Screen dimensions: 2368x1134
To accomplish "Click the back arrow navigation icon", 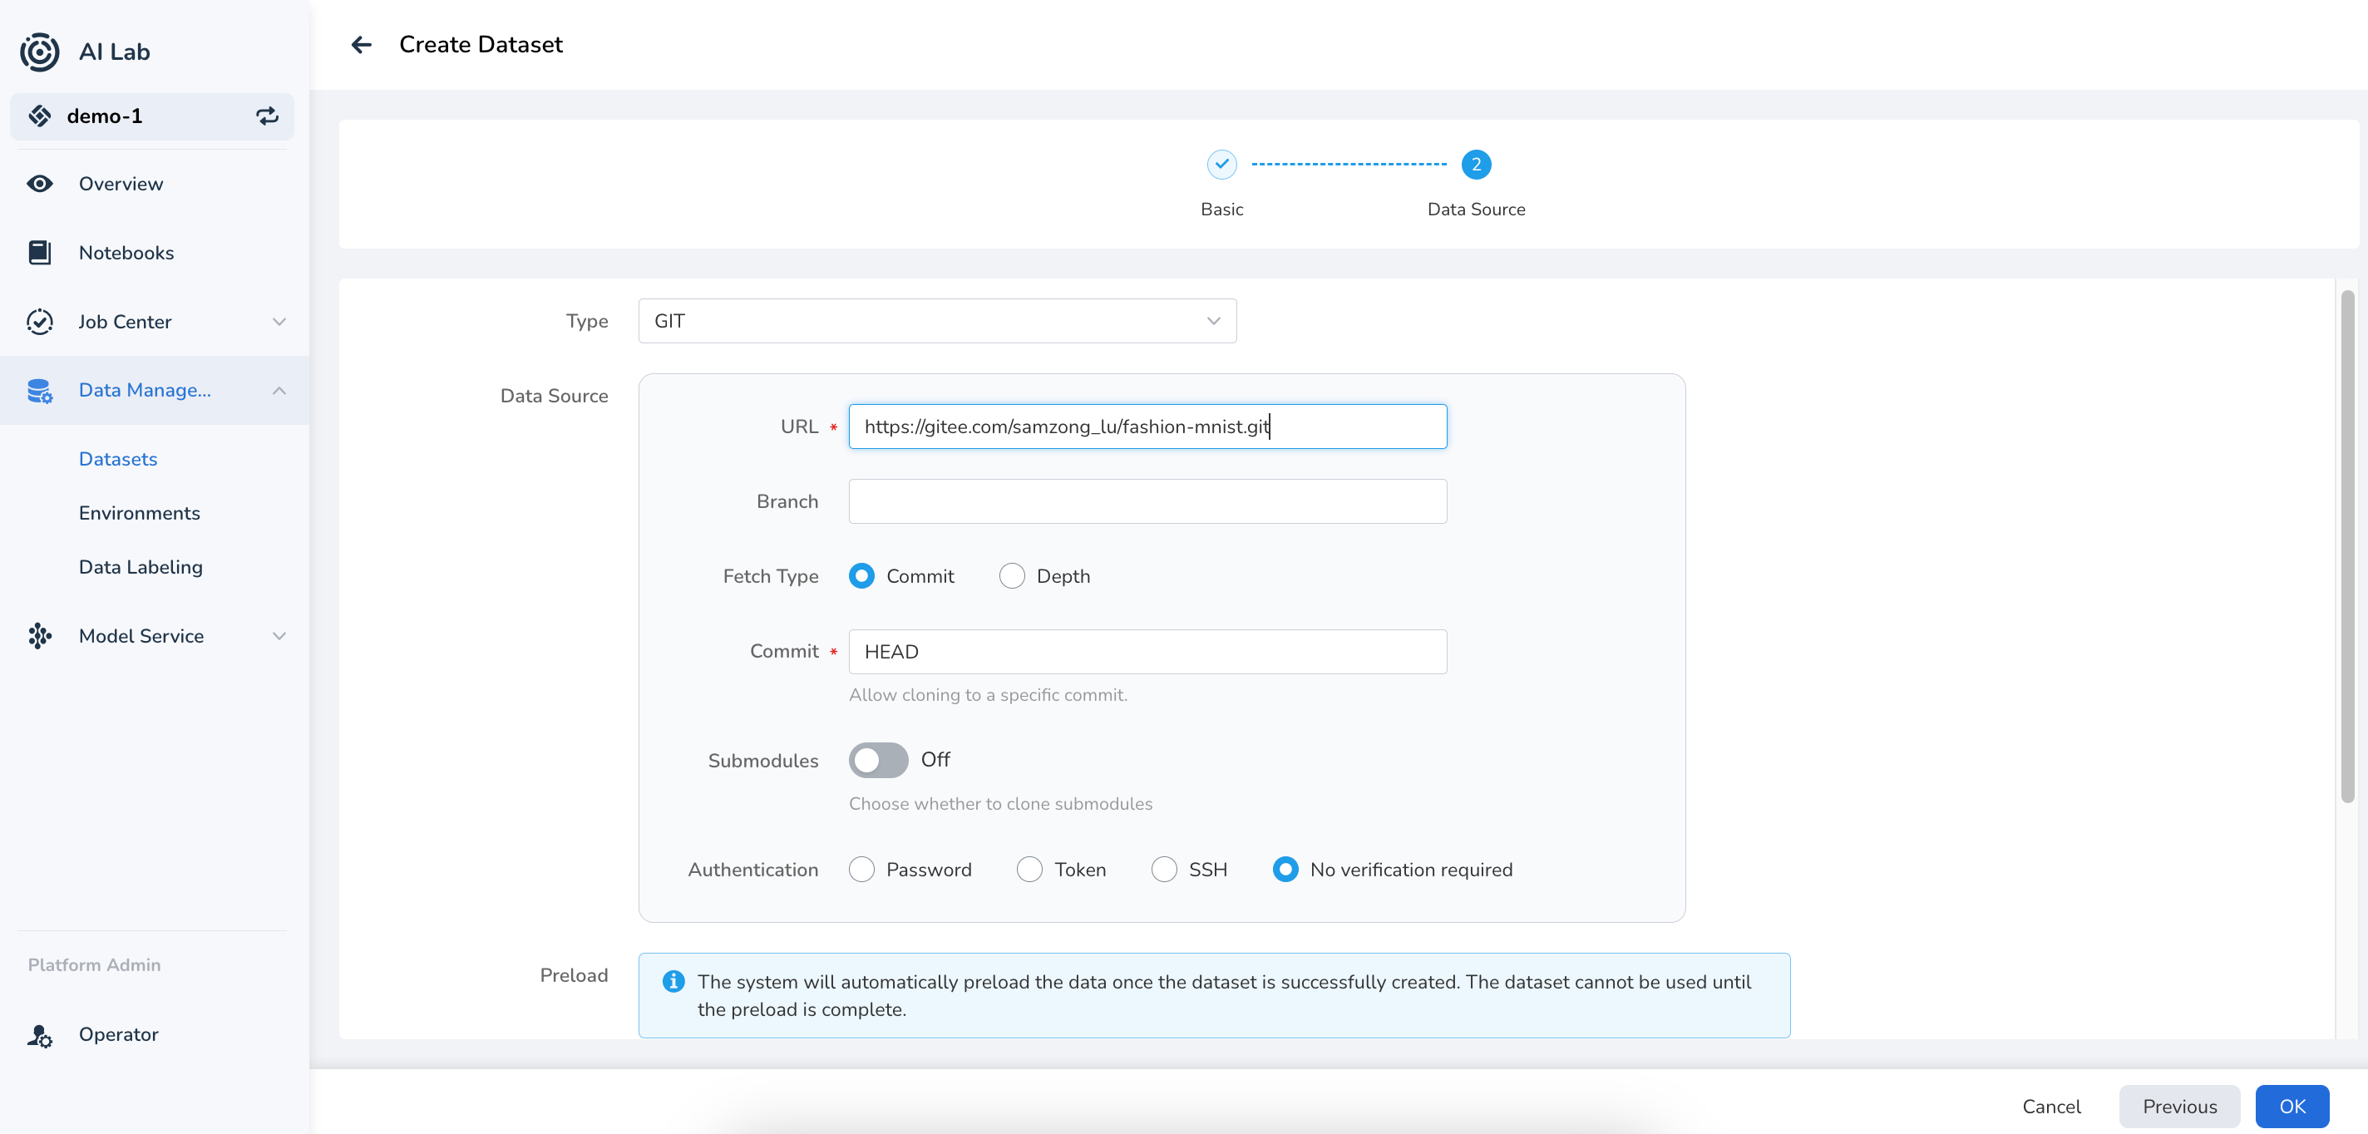I will click(358, 42).
